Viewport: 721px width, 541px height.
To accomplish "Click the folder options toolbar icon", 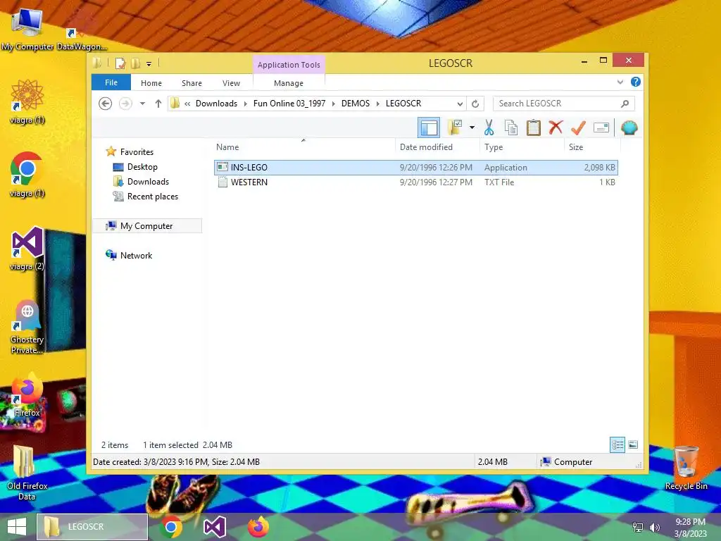I will tap(456, 128).
